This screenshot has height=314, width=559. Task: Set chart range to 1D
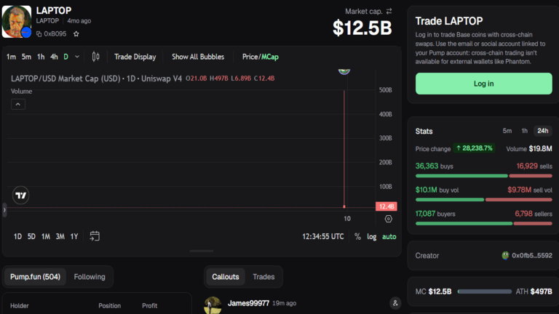point(17,236)
